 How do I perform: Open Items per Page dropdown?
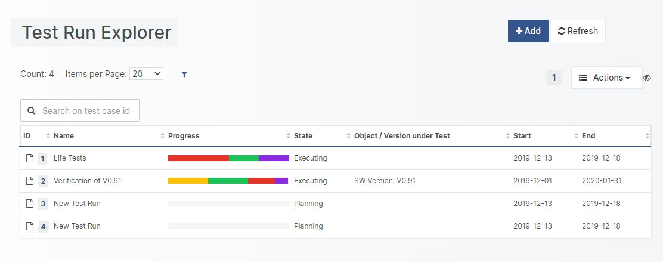pyautogui.click(x=146, y=74)
